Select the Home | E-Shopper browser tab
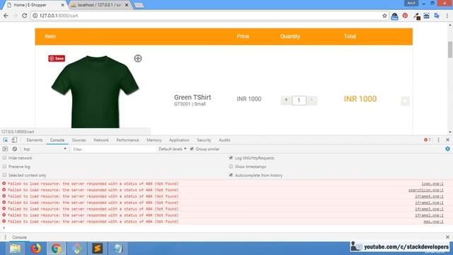Image resolution: width=453 pixels, height=255 pixels. 35,5
